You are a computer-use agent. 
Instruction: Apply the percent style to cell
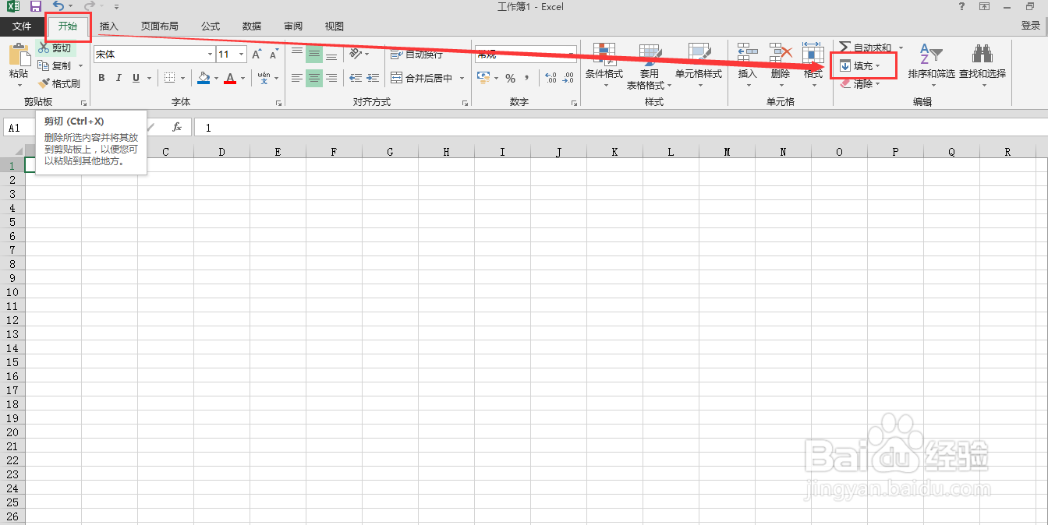coord(512,77)
